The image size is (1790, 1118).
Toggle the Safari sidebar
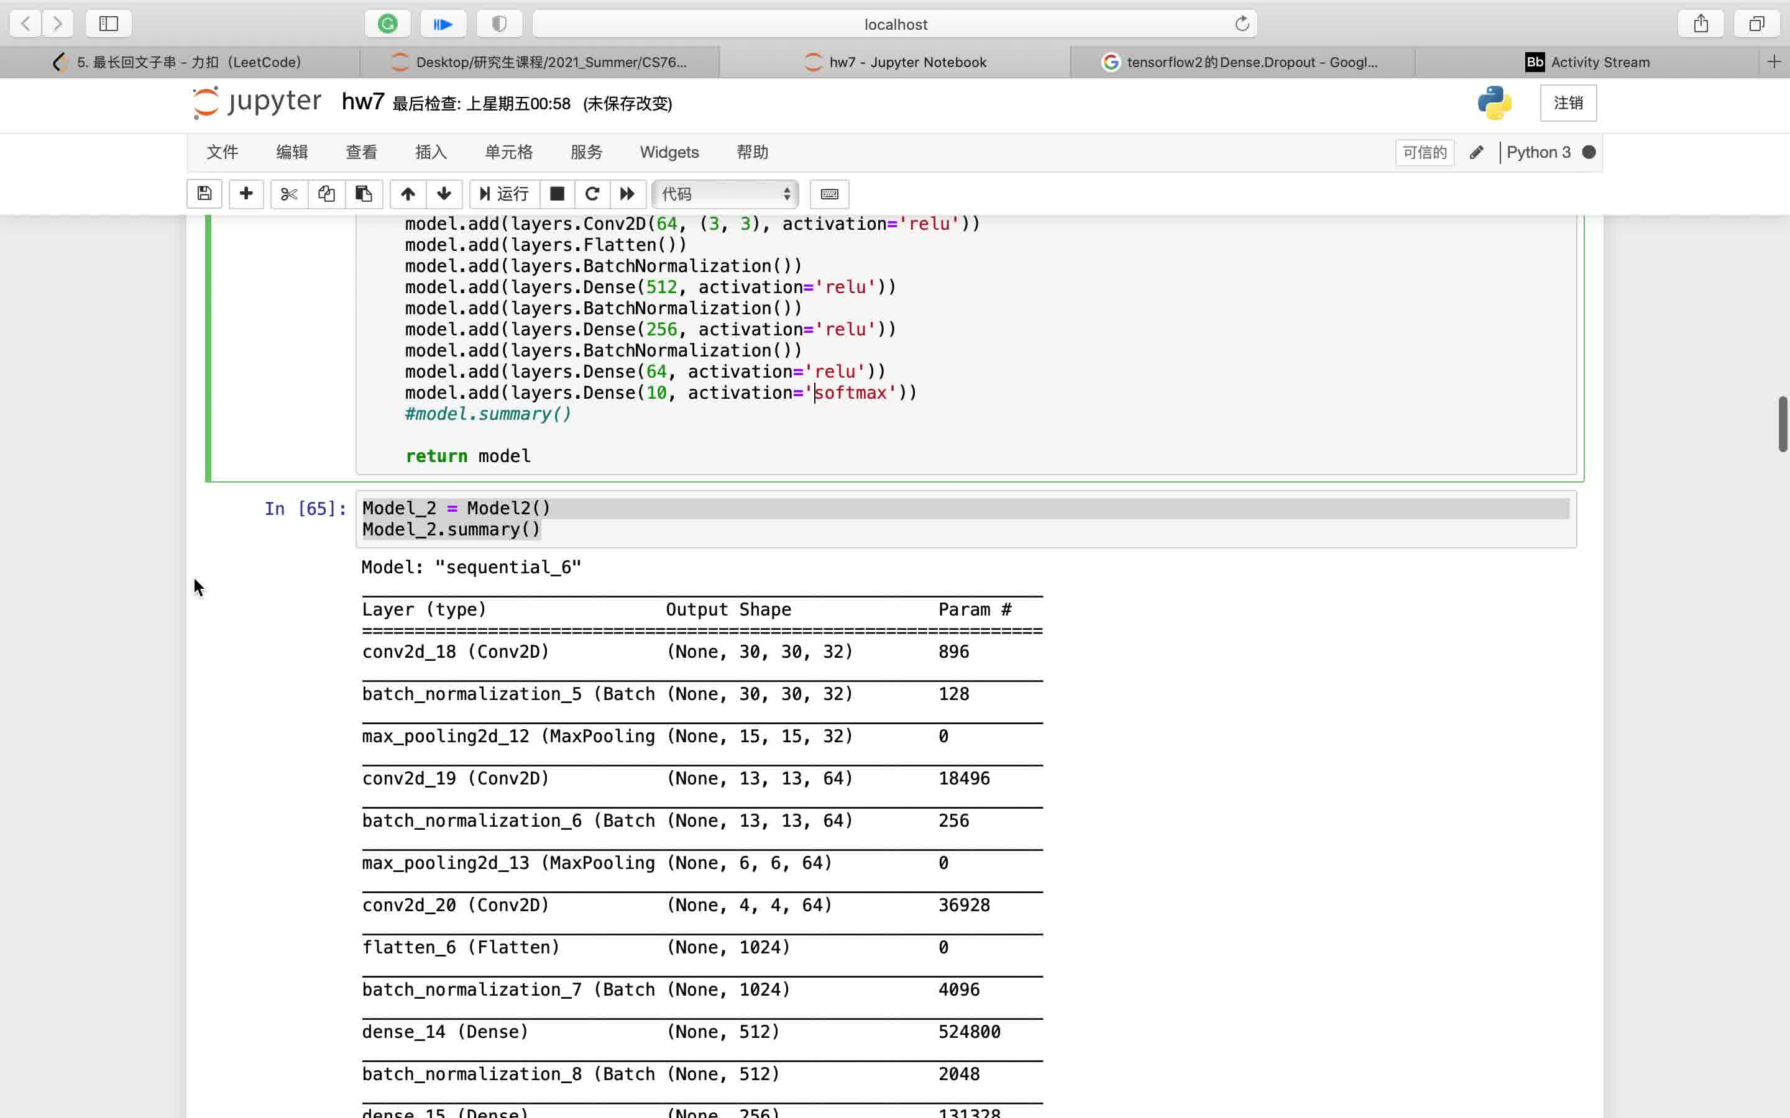[109, 24]
